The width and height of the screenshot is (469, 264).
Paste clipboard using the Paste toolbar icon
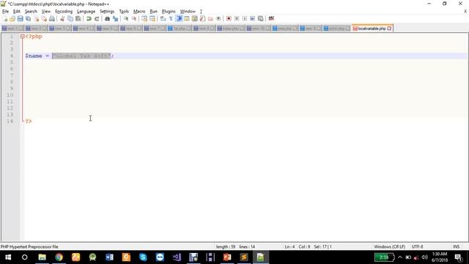click(x=78, y=18)
